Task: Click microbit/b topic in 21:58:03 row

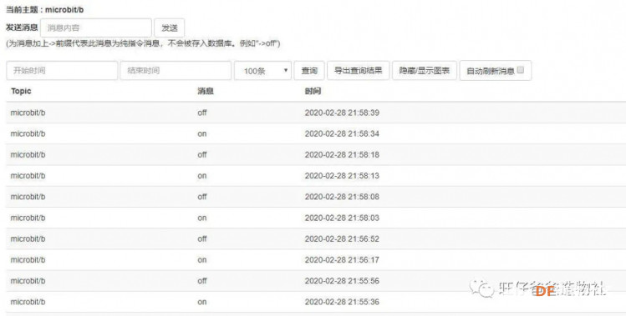Action: tap(28, 218)
